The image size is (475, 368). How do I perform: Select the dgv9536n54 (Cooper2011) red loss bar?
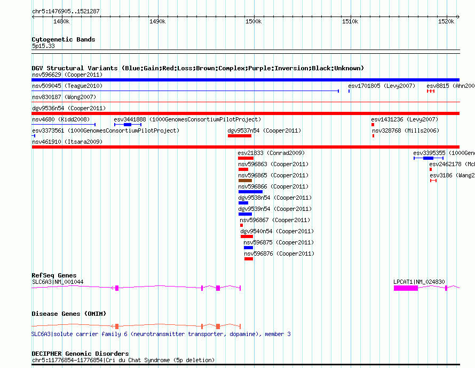[x=246, y=113]
